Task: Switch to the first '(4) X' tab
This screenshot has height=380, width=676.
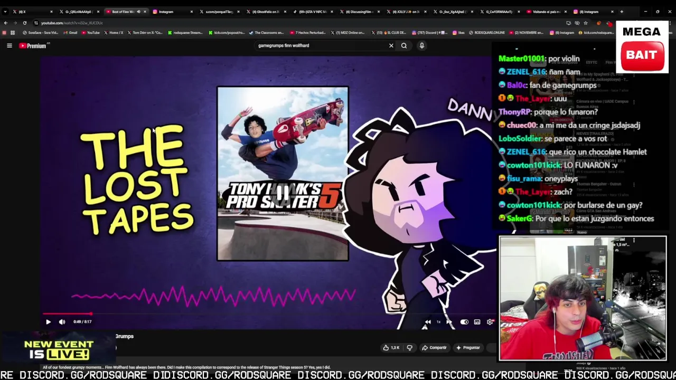Action: [x=32, y=12]
